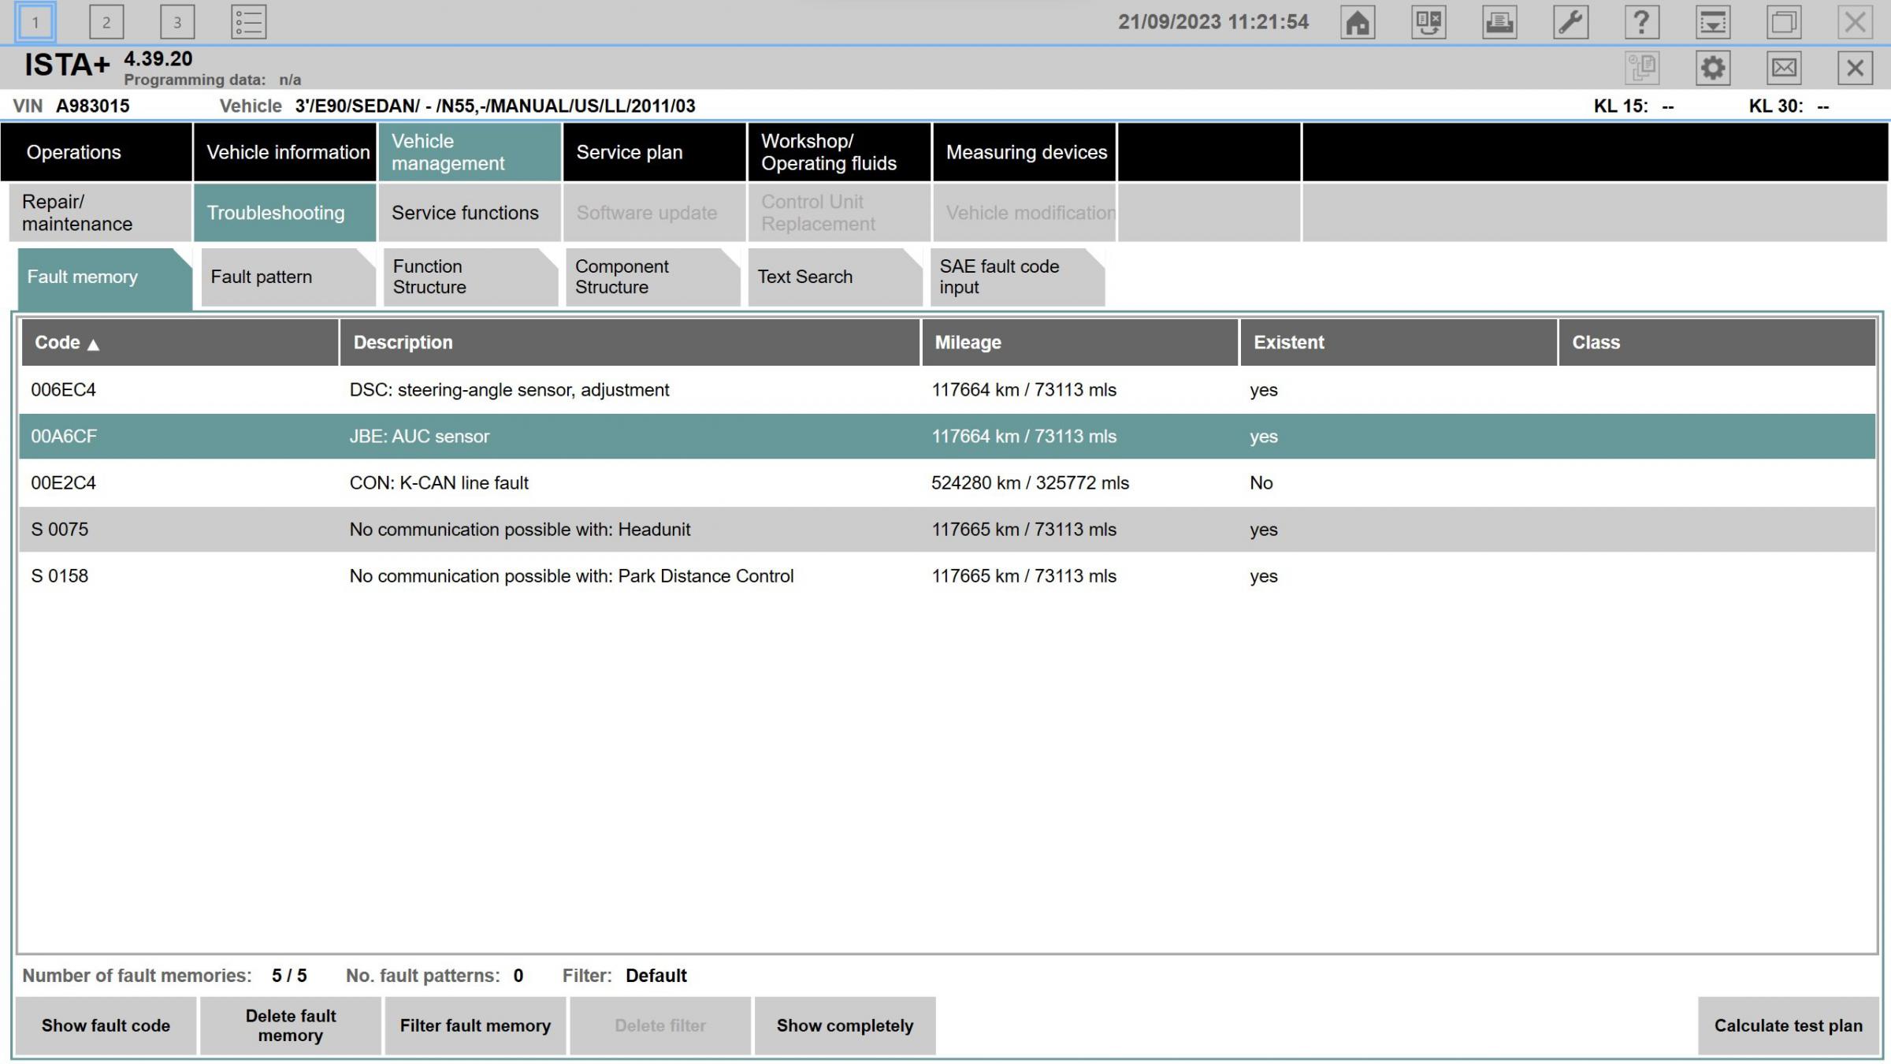Click the list/menu icon top toolbar

(247, 22)
